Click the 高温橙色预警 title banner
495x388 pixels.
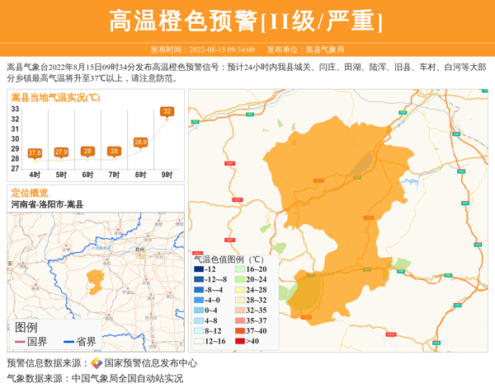(x=247, y=21)
